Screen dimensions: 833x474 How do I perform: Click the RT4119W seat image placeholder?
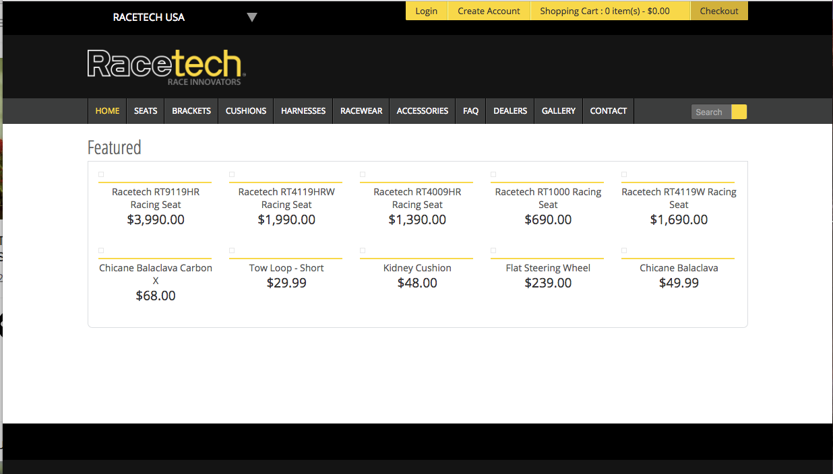(624, 174)
